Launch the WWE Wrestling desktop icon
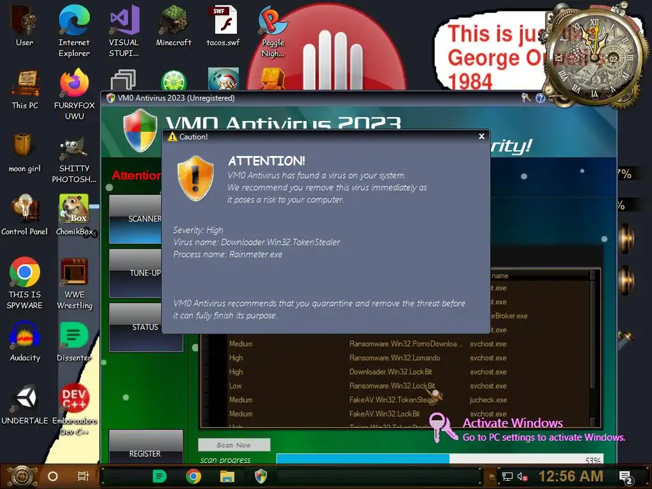Image resolution: width=652 pixels, height=489 pixels. tap(74, 283)
